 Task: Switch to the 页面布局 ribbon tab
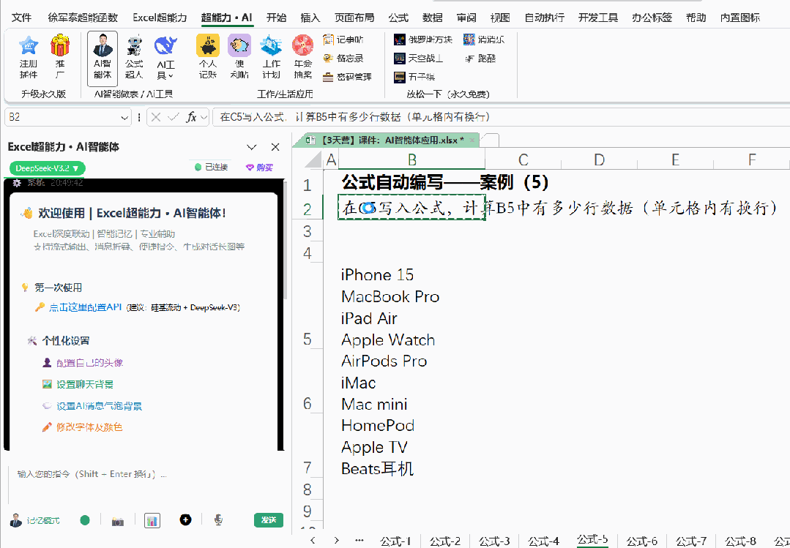(354, 18)
